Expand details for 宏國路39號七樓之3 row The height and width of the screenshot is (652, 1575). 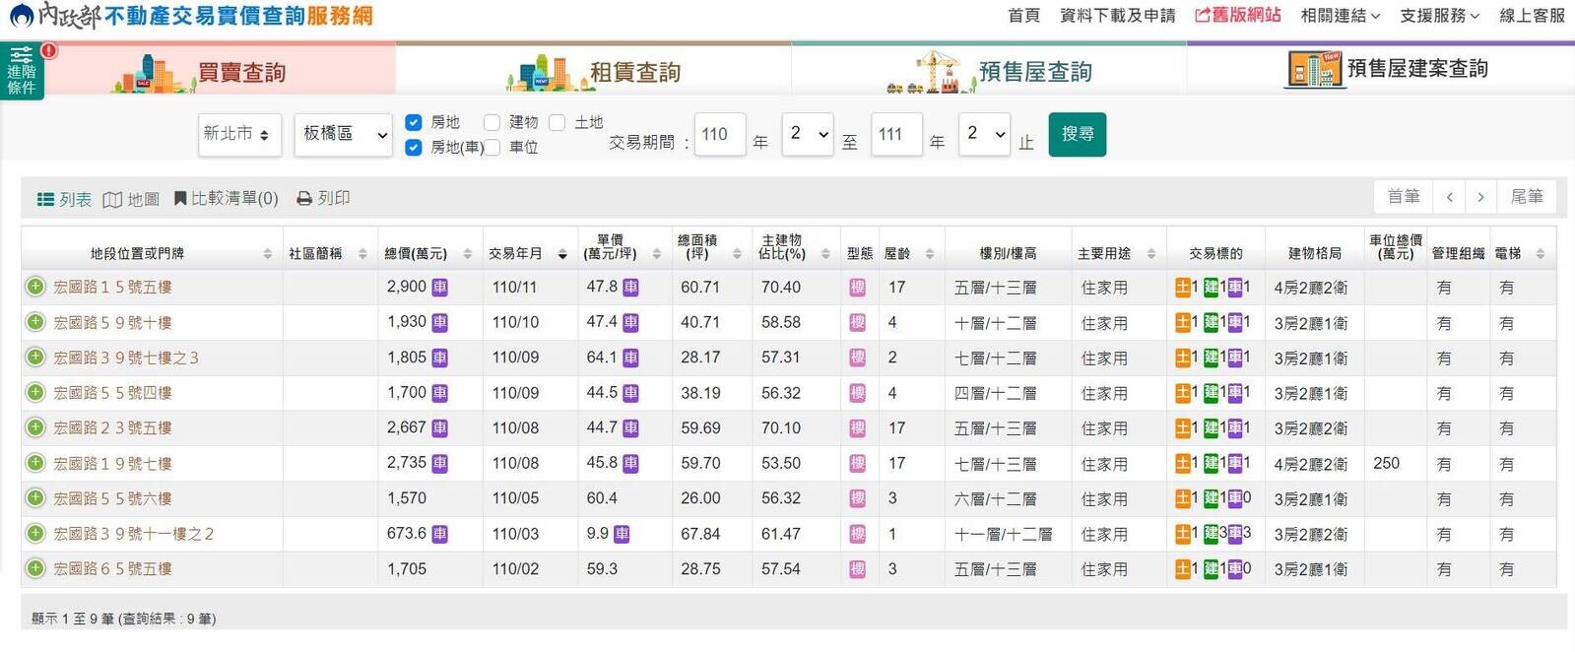coord(35,357)
